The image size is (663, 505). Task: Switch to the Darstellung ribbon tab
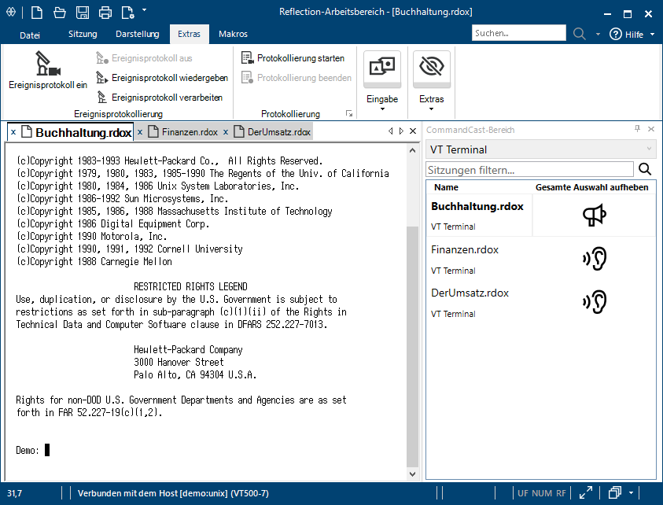tap(138, 34)
